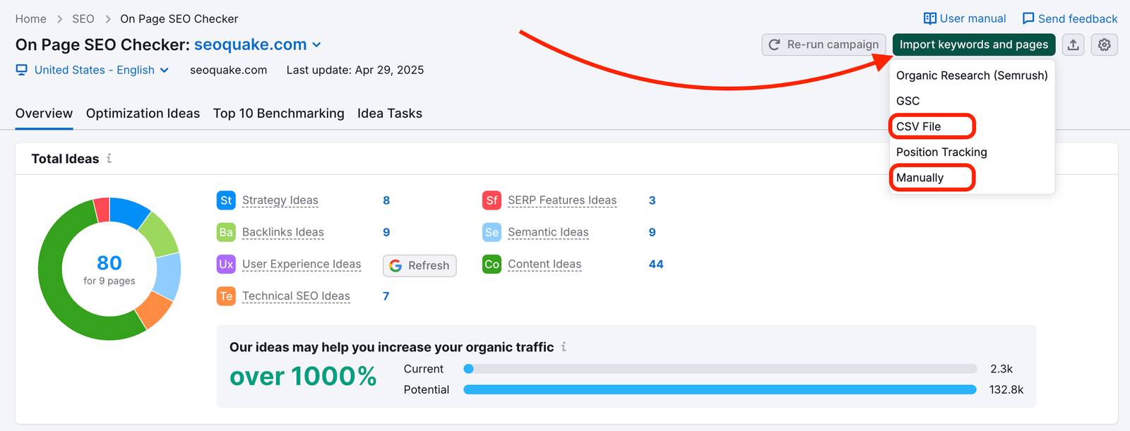Click the Google logo in Refresh button
The height and width of the screenshot is (431, 1130).
point(395,266)
